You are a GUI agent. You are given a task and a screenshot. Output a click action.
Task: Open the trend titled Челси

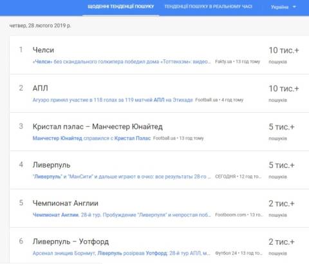tap(43, 50)
